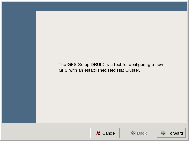The height and width of the screenshot is (141, 189).
Task: Select the disabled Back button label
Action: tap(142, 133)
